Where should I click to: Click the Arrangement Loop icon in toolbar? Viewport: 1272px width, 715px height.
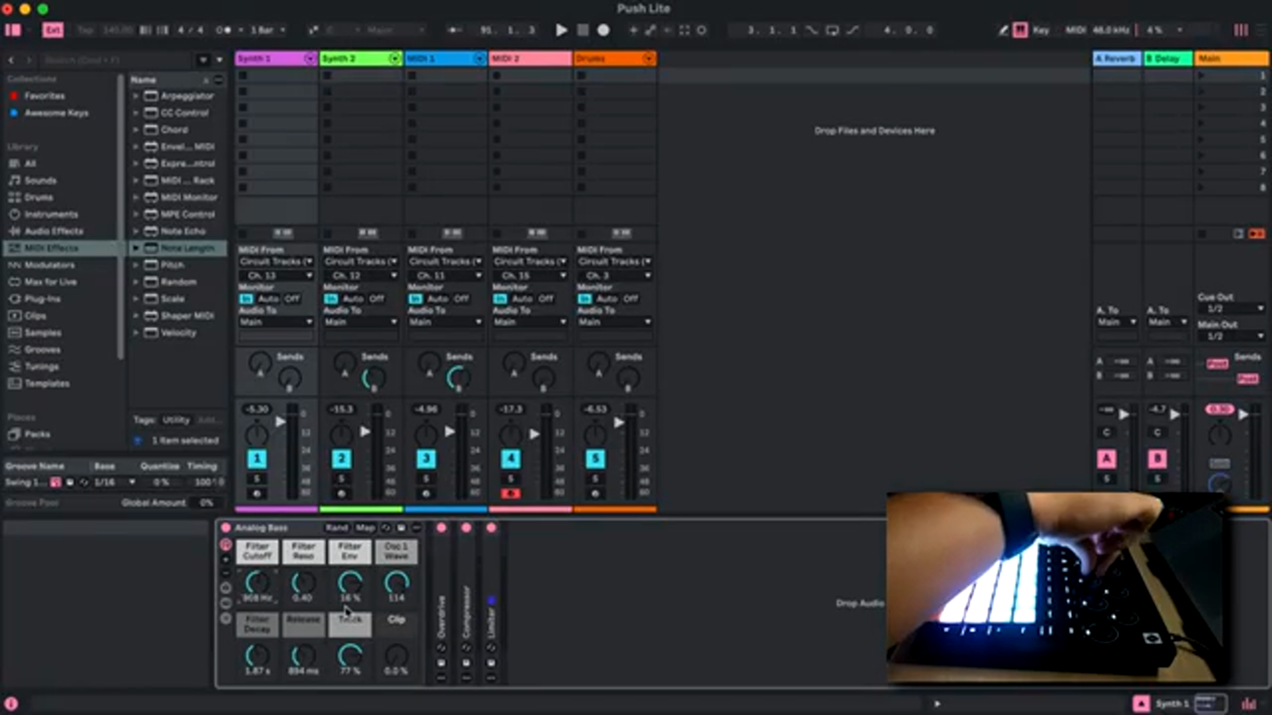coord(833,30)
